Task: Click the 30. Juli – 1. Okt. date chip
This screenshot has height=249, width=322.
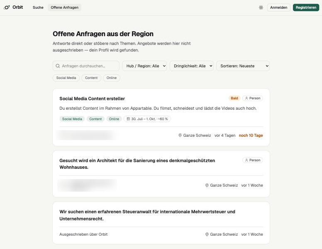Action: 147,119
